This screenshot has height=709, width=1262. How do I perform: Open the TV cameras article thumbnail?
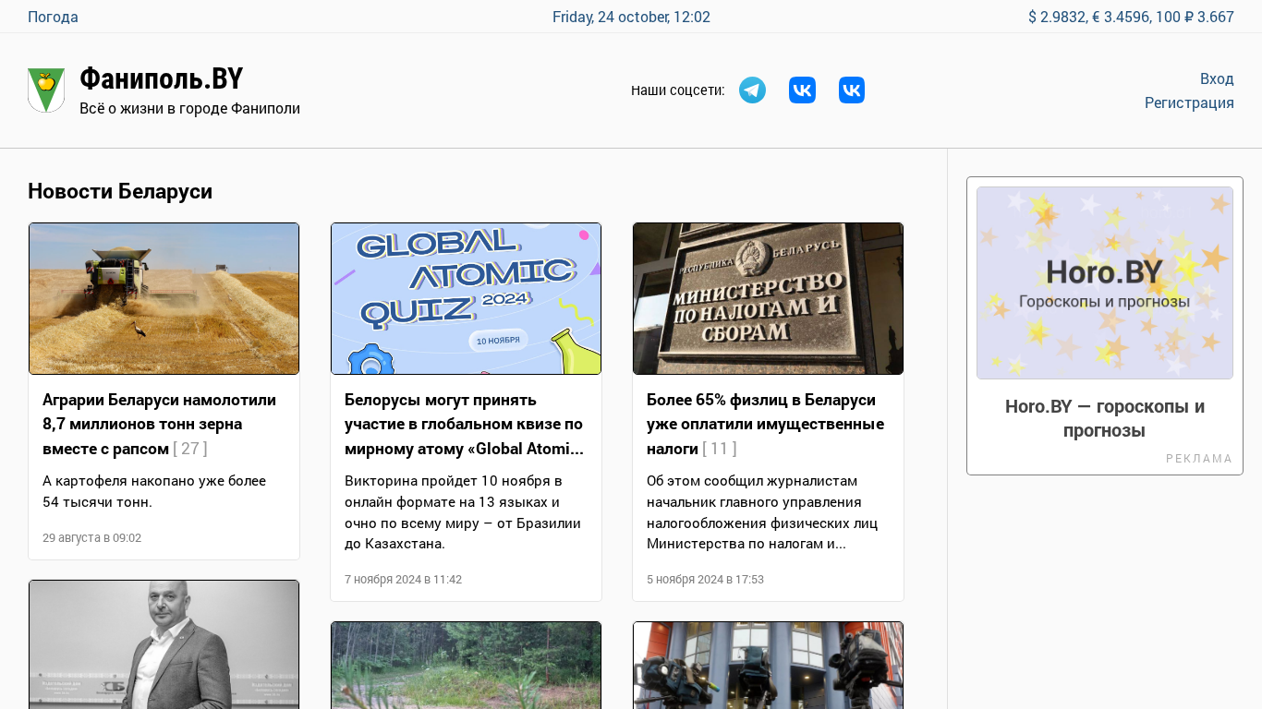pos(768,665)
